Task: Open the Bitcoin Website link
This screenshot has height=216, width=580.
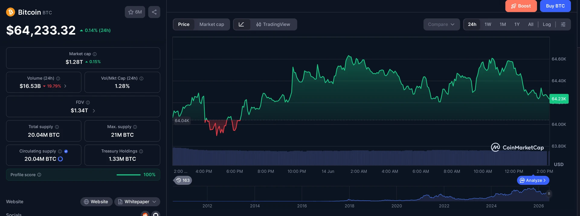Action: click(96, 202)
